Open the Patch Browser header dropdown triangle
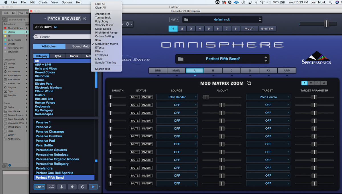342x194 pixels. (x=45, y=19)
